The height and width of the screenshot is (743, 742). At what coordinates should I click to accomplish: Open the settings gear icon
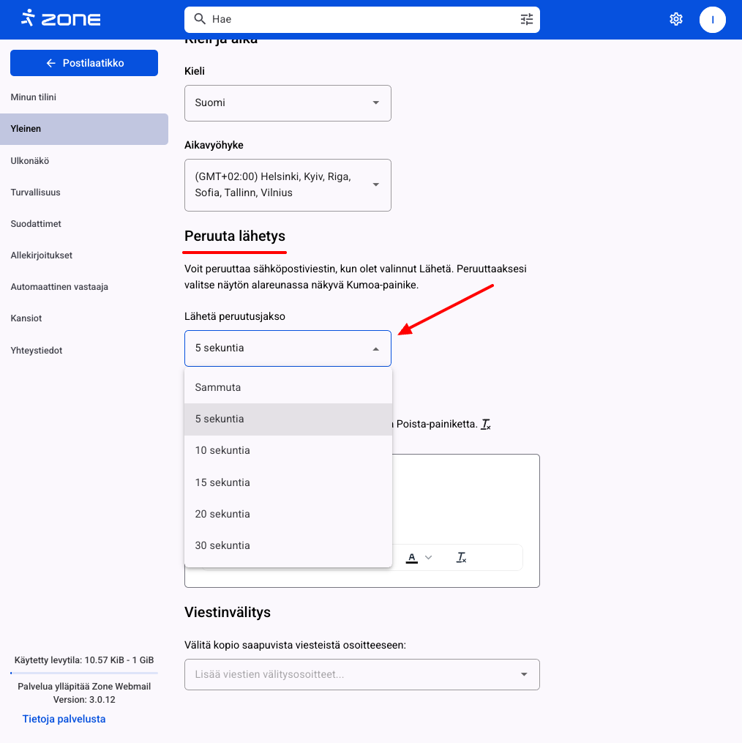[x=676, y=19]
